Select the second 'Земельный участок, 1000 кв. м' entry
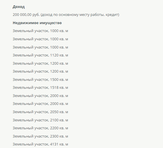Screen dimensions: 163x148 [40, 39]
